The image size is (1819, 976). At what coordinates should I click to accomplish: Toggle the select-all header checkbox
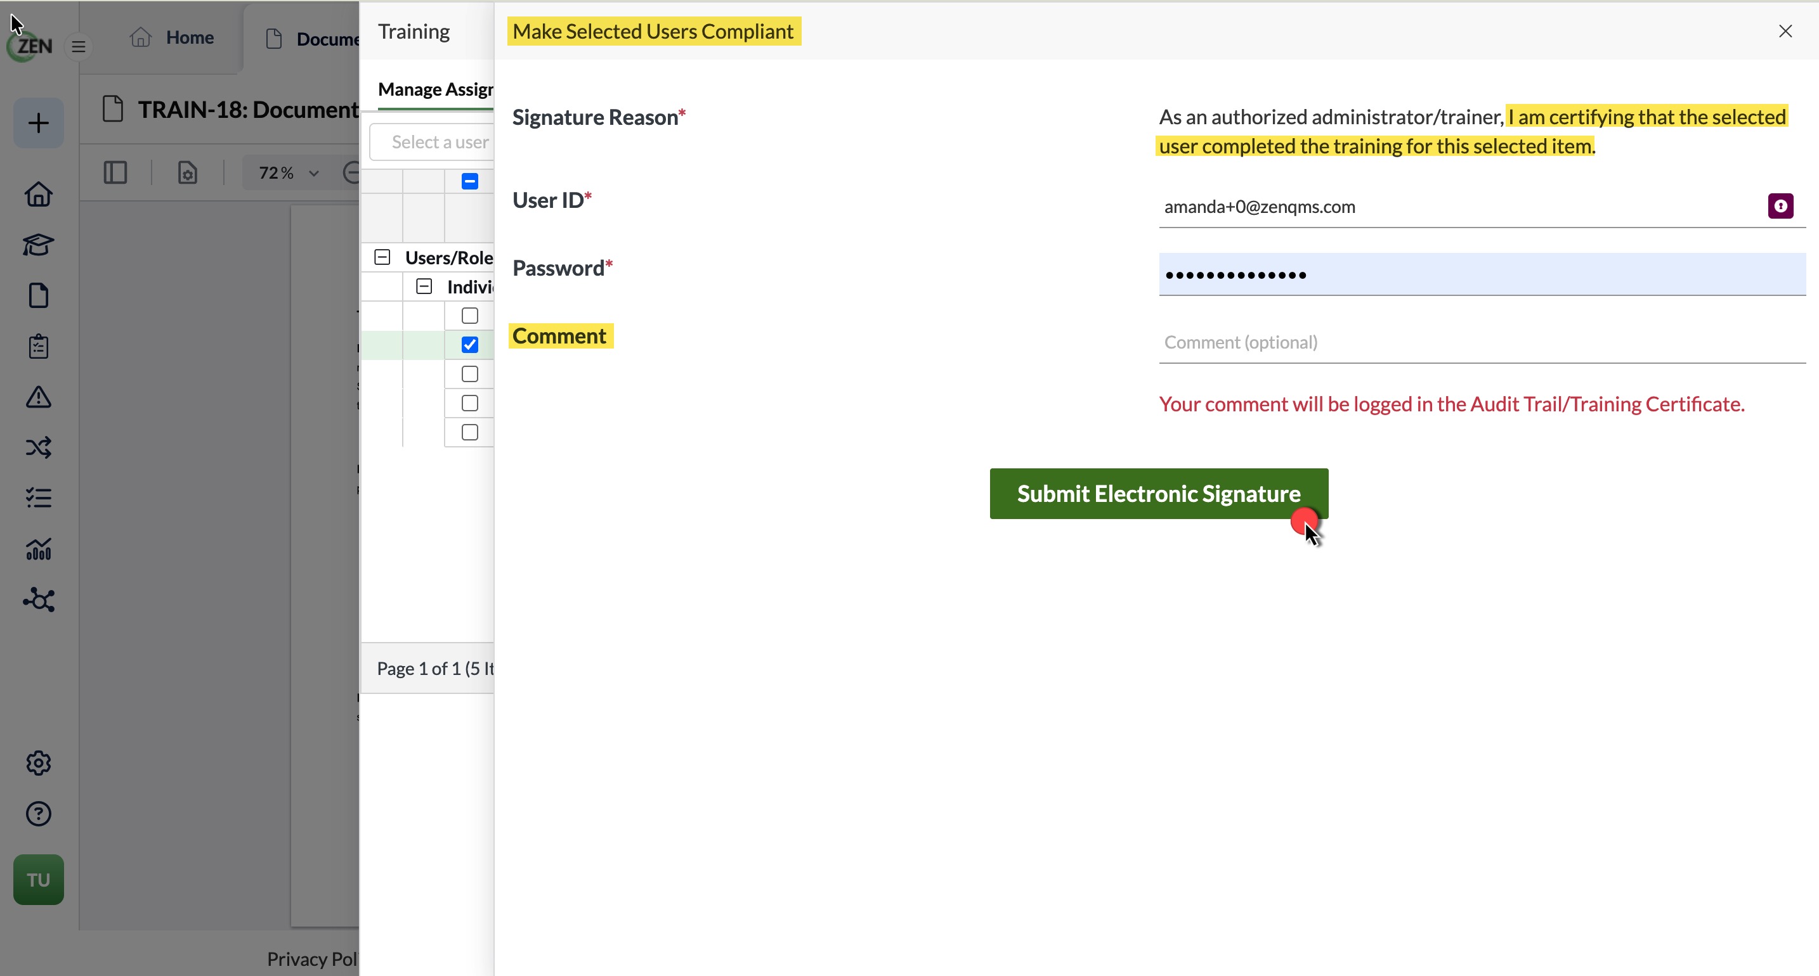(469, 181)
